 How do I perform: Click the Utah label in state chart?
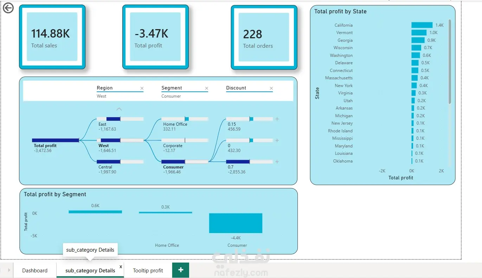coord(348,101)
